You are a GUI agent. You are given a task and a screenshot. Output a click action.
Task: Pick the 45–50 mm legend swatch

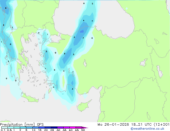[79, 128]
